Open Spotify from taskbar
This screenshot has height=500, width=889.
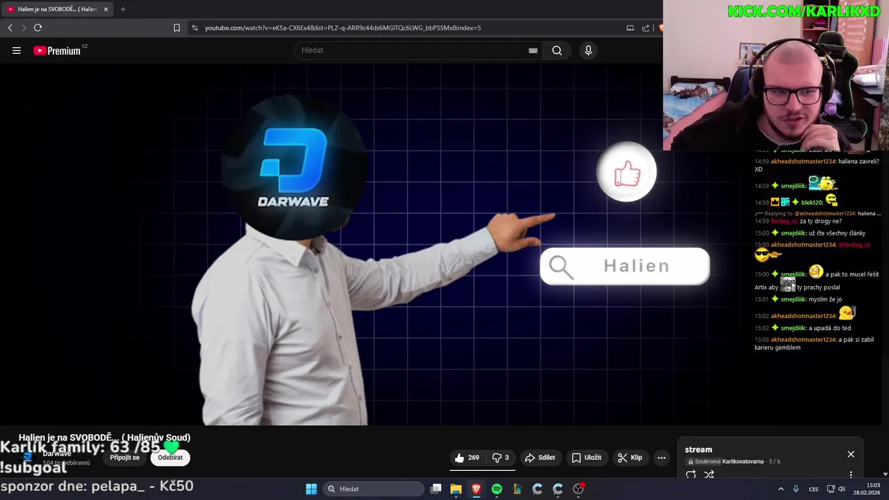click(x=497, y=489)
